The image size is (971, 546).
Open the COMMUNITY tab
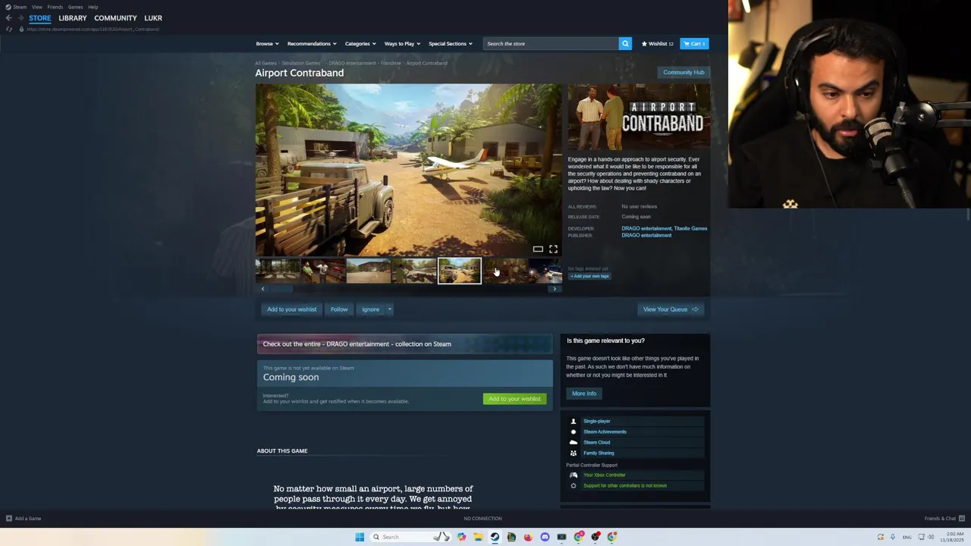tap(115, 18)
